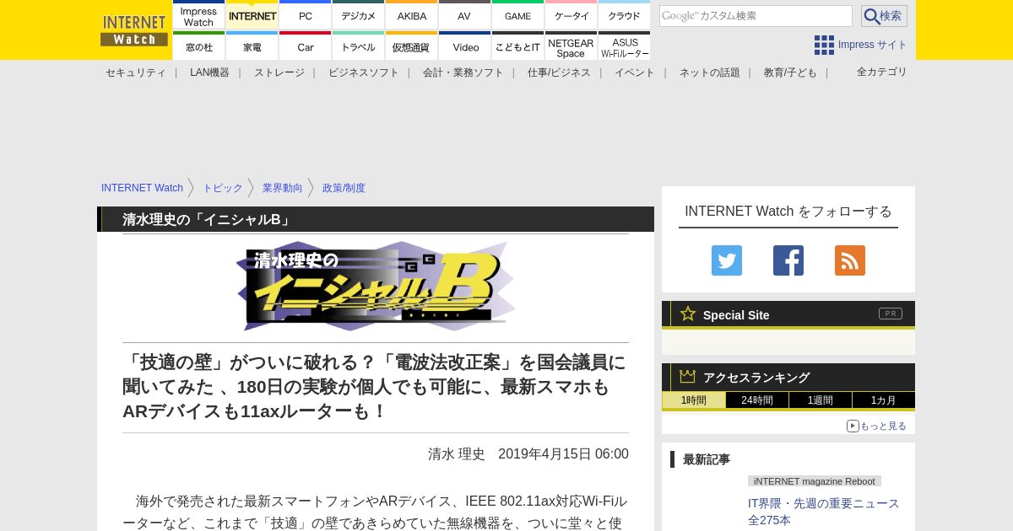Click the イニシャルB column banner image
Screen dimensions: 1013x531
click(x=376, y=287)
